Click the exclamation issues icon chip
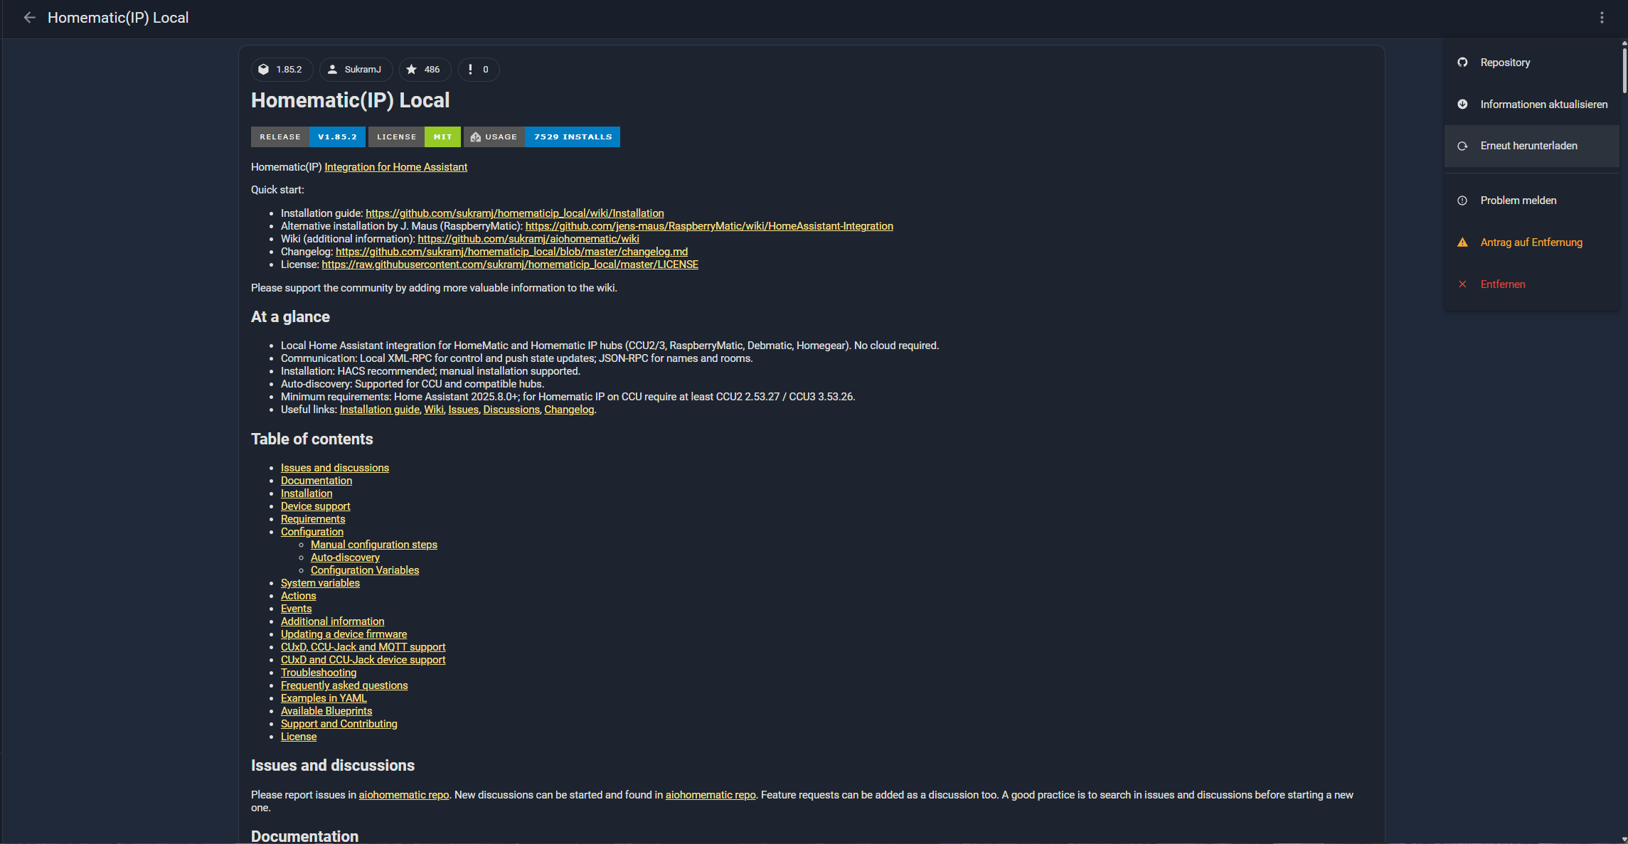 pos(470,70)
